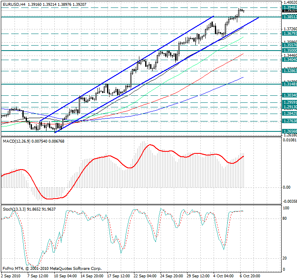
Task: Click the 1.39482 resistance level label
Action: tap(289, 7)
